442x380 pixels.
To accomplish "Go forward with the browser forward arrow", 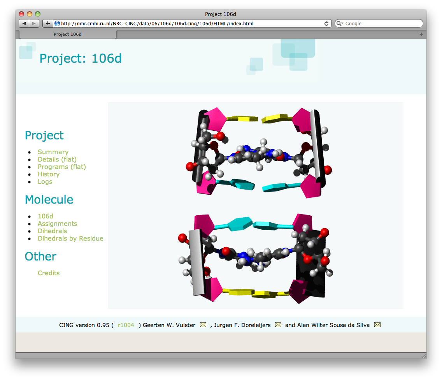I will [34, 23].
